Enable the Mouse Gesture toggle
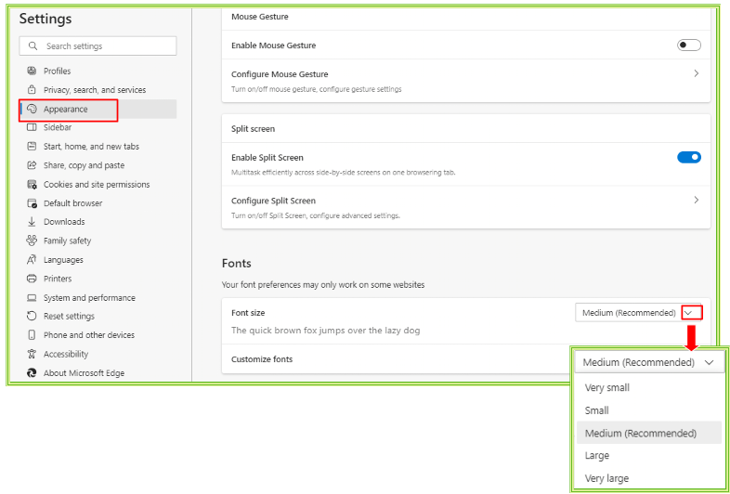The height and width of the screenshot is (494, 730). click(689, 45)
